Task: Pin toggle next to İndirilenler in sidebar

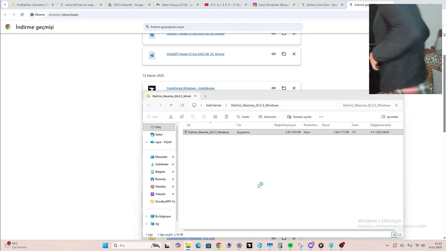Action: pyautogui.click(x=173, y=164)
